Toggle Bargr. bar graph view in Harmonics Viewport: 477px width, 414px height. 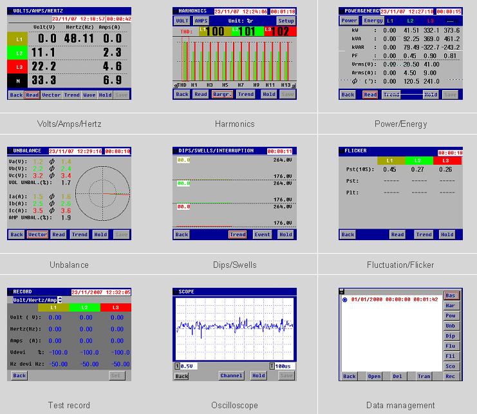click(223, 94)
